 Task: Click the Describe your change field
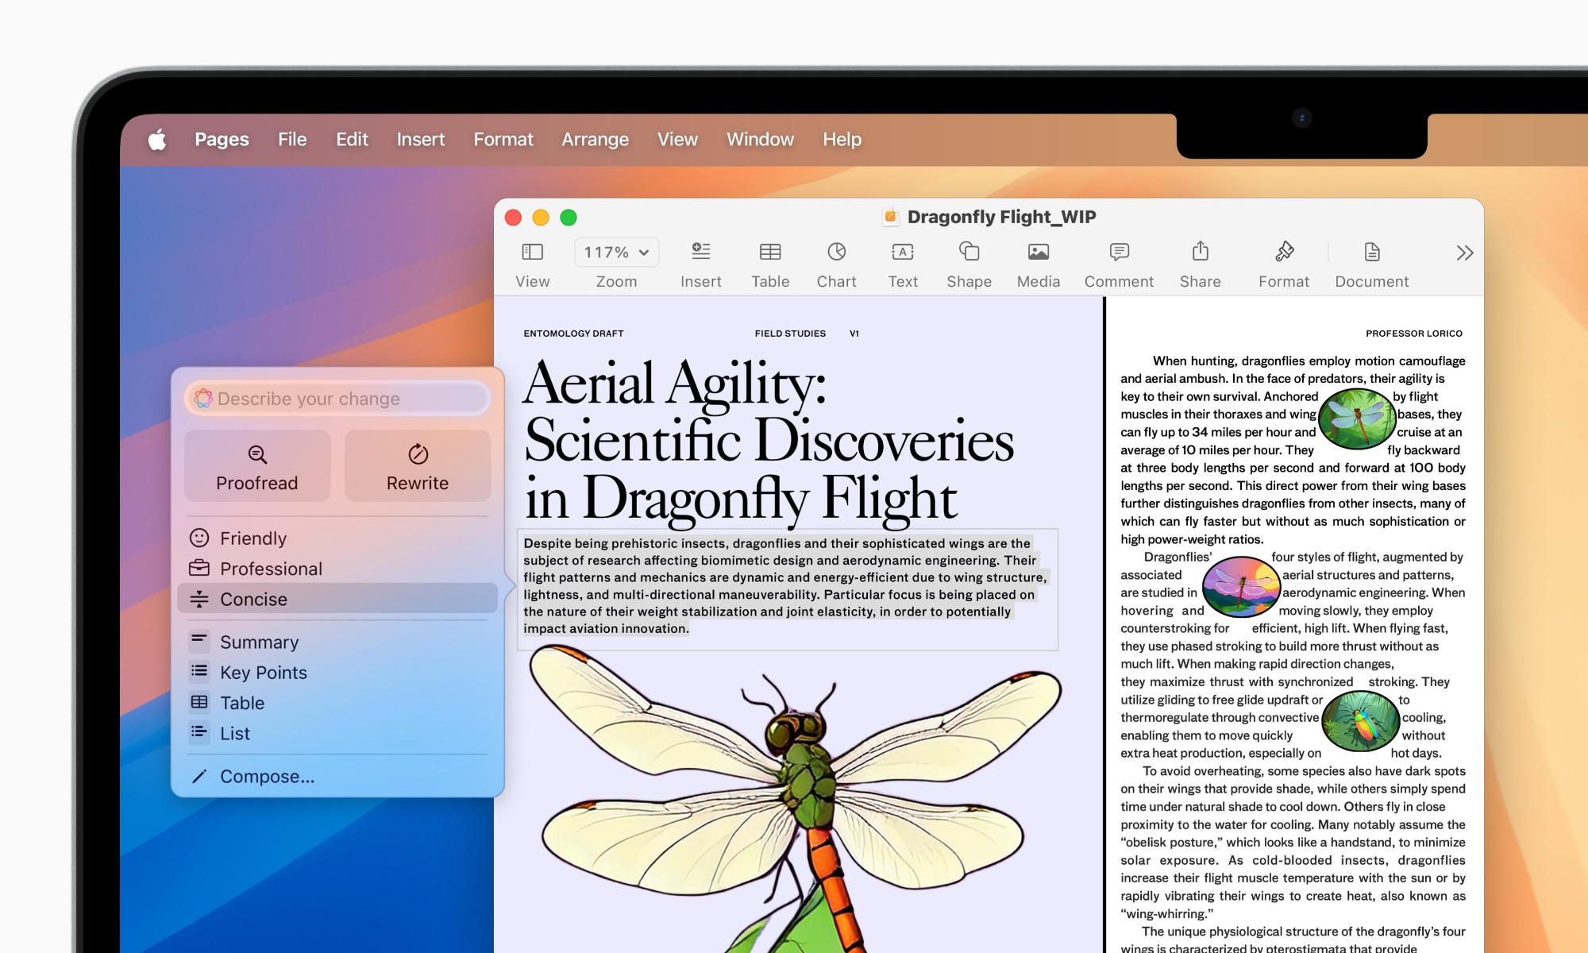(x=337, y=399)
